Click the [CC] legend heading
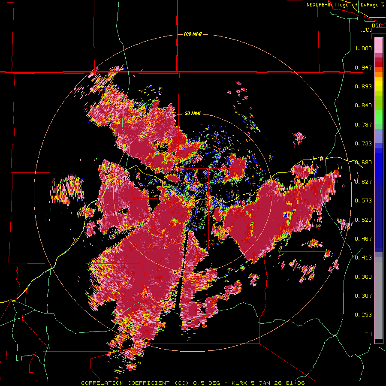 coord(366,30)
